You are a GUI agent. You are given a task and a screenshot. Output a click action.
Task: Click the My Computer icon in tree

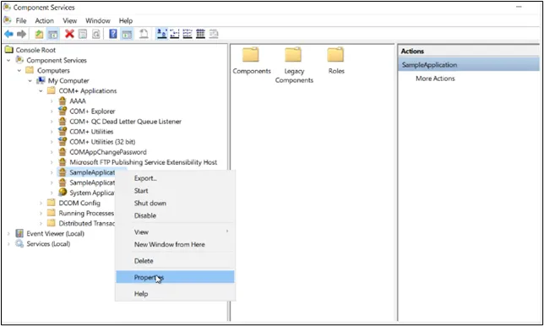click(41, 80)
